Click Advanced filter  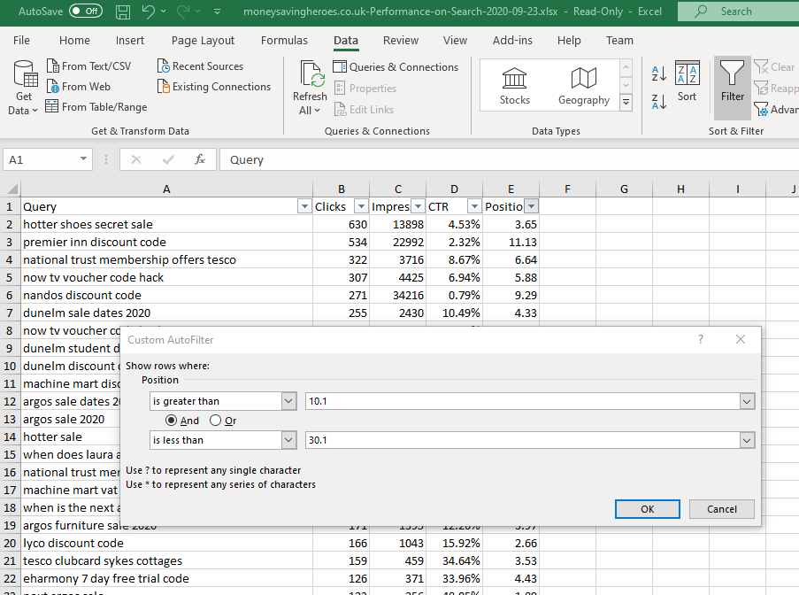pyautogui.click(x=777, y=109)
